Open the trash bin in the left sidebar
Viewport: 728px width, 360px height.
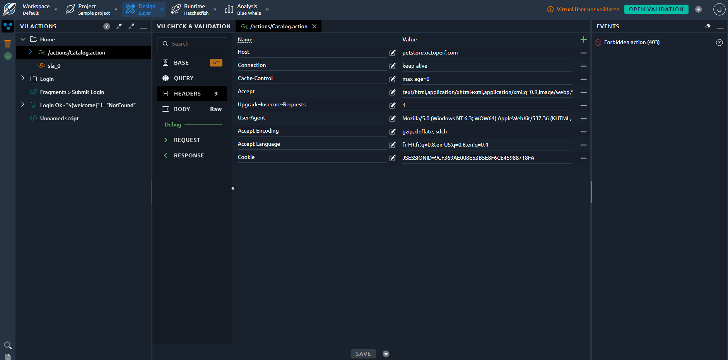click(7, 43)
